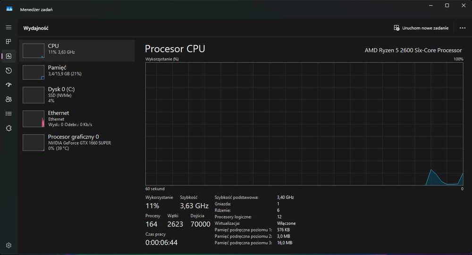Select the Procesor graficzny 0 entry
The height and width of the screenshot is (255, 472).
(77, 142)
